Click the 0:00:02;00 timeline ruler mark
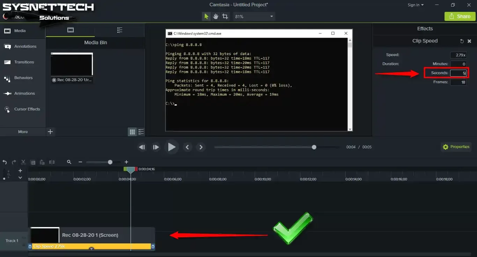Screen dimensions: 477x257 pyautogui.click(x=82, y=179)
